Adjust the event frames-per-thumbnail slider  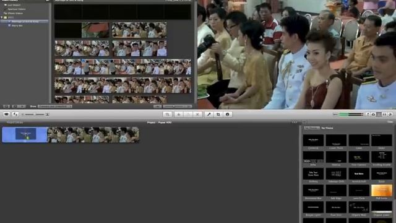pos(178,107)
